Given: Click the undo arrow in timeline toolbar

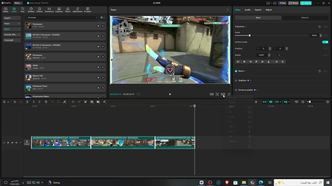Looking at the screenshot, I should click(15, 102).
